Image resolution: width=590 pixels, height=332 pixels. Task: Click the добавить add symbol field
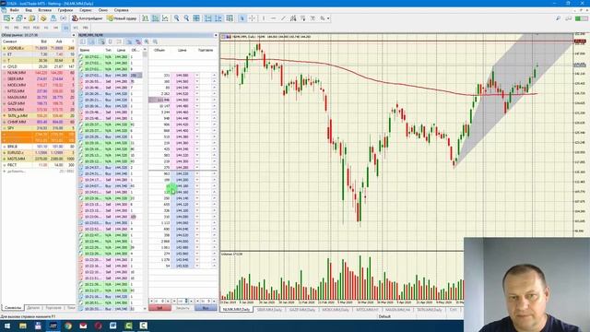17,172
